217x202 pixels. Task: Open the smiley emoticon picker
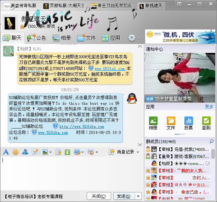tap(16, 152)
